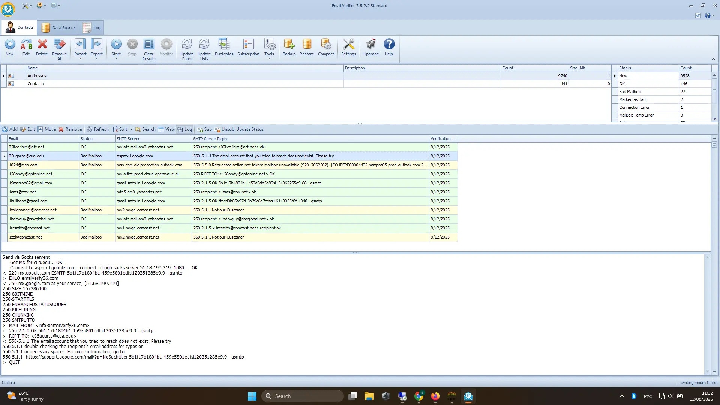Click the View toolbar button
This screenshot has height=405, width=720.
[x=166, y=129]
